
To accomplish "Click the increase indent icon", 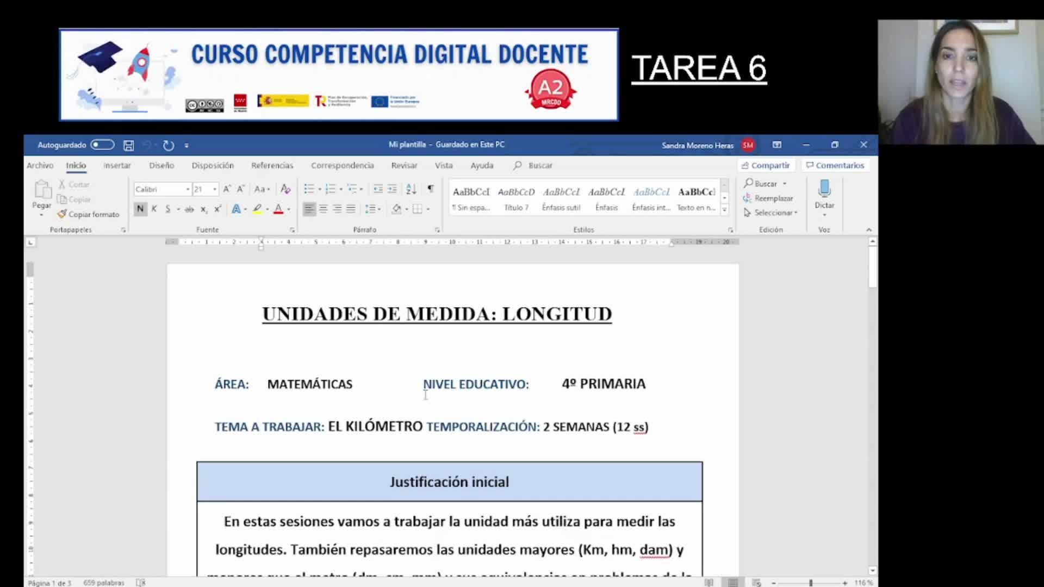I will click(x=392, y=189).
